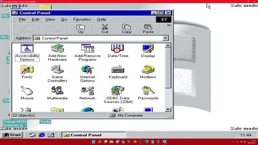
Task: Click the grayed-out Forward button
Action: pyautogui.click(x=54, y=29)
